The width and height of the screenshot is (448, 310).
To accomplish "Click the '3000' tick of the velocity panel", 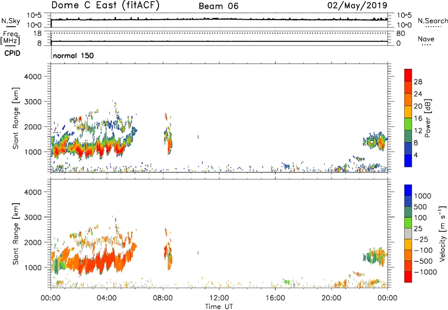I will pos(33,217).
